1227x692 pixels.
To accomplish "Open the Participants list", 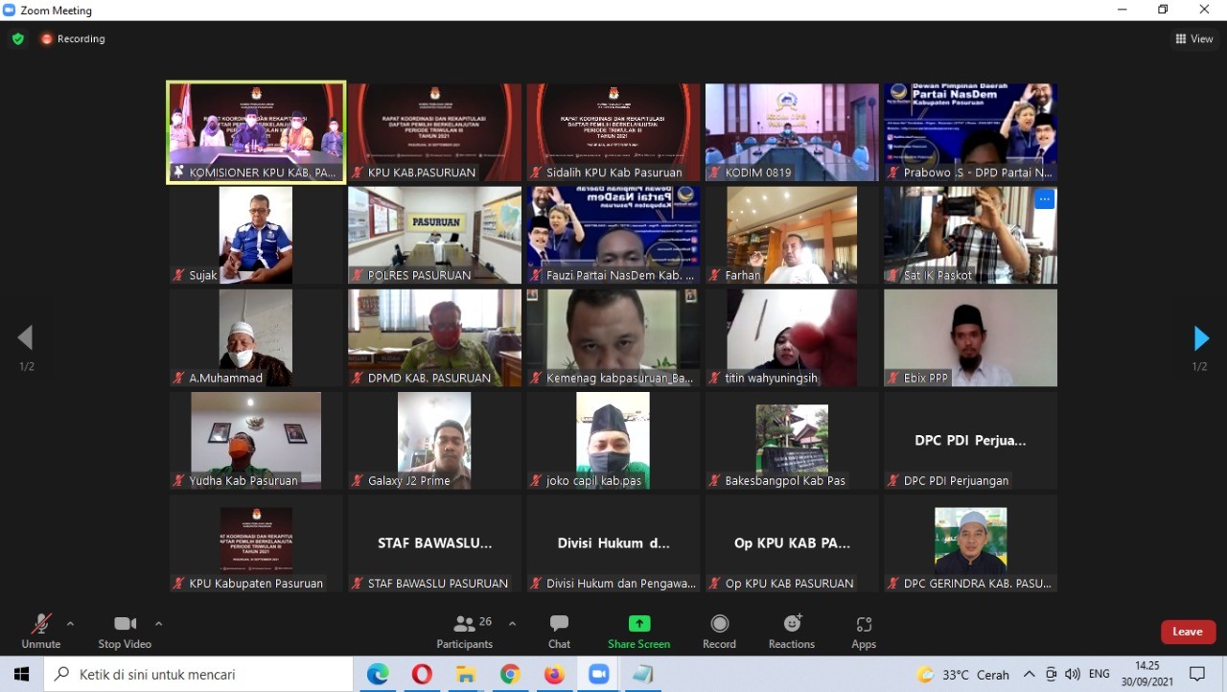I will pyautogui.click(x=465, y=630).
